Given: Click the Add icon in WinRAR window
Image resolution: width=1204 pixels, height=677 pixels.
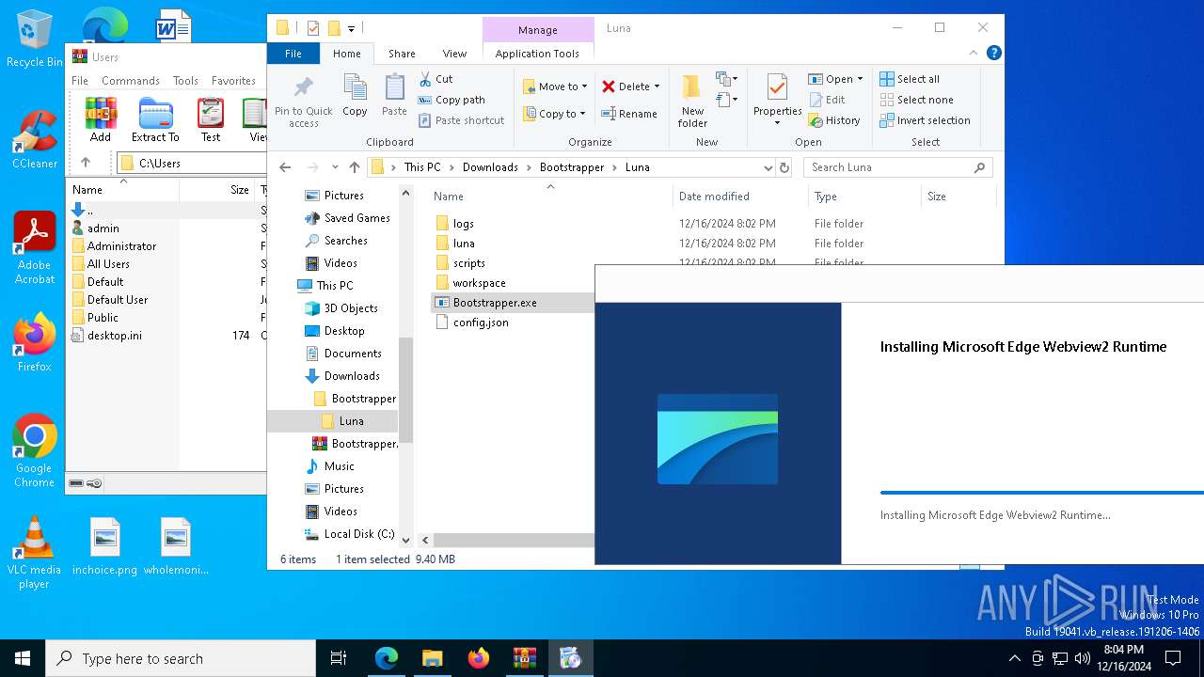Looking at the screenshot, I should [101, 120].
